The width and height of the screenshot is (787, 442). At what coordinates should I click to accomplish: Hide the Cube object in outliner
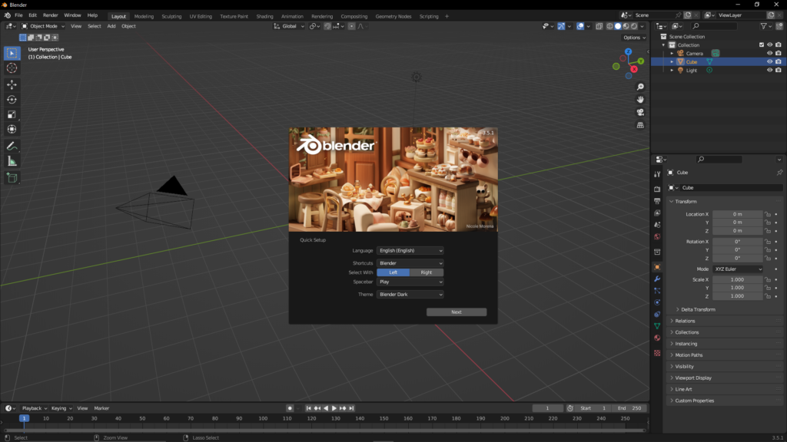(x=769, y=61)
